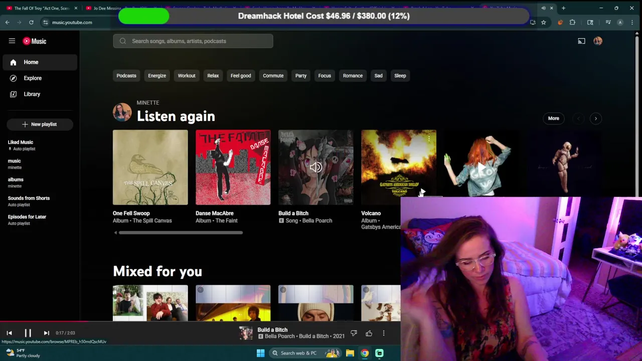642x361 pixels.
Task: Select Home in the sidebar
Action: 40,62
